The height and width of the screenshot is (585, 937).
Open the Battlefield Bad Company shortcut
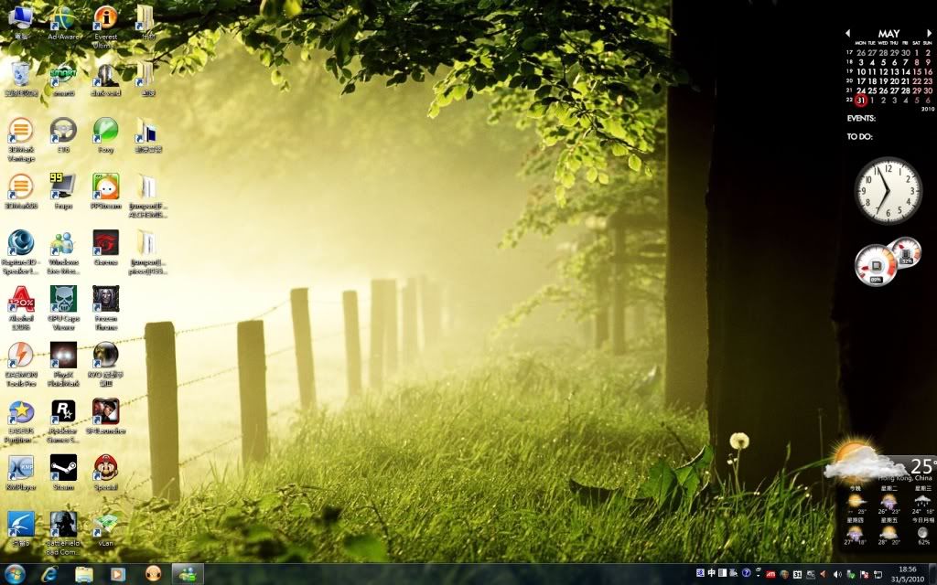(x=63, y=525)
